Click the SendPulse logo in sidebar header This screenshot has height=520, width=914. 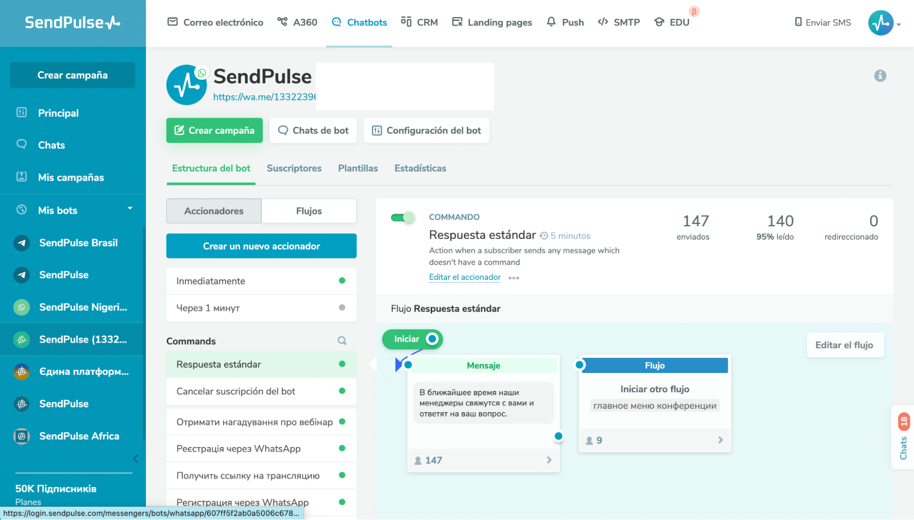click(72, 22)
